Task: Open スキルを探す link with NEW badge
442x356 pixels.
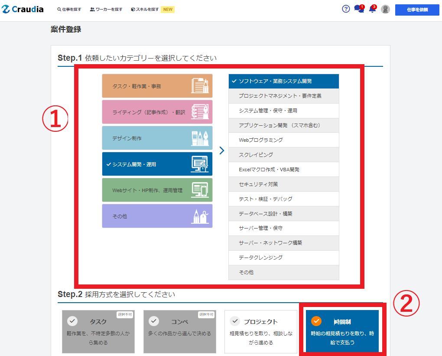Action: 147,9
